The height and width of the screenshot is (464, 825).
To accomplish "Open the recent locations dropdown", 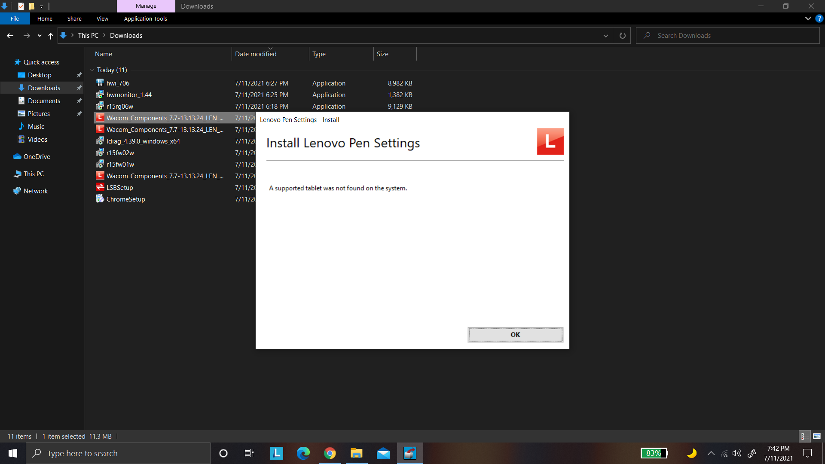I will pyautogui.click(x=40, y=36).
